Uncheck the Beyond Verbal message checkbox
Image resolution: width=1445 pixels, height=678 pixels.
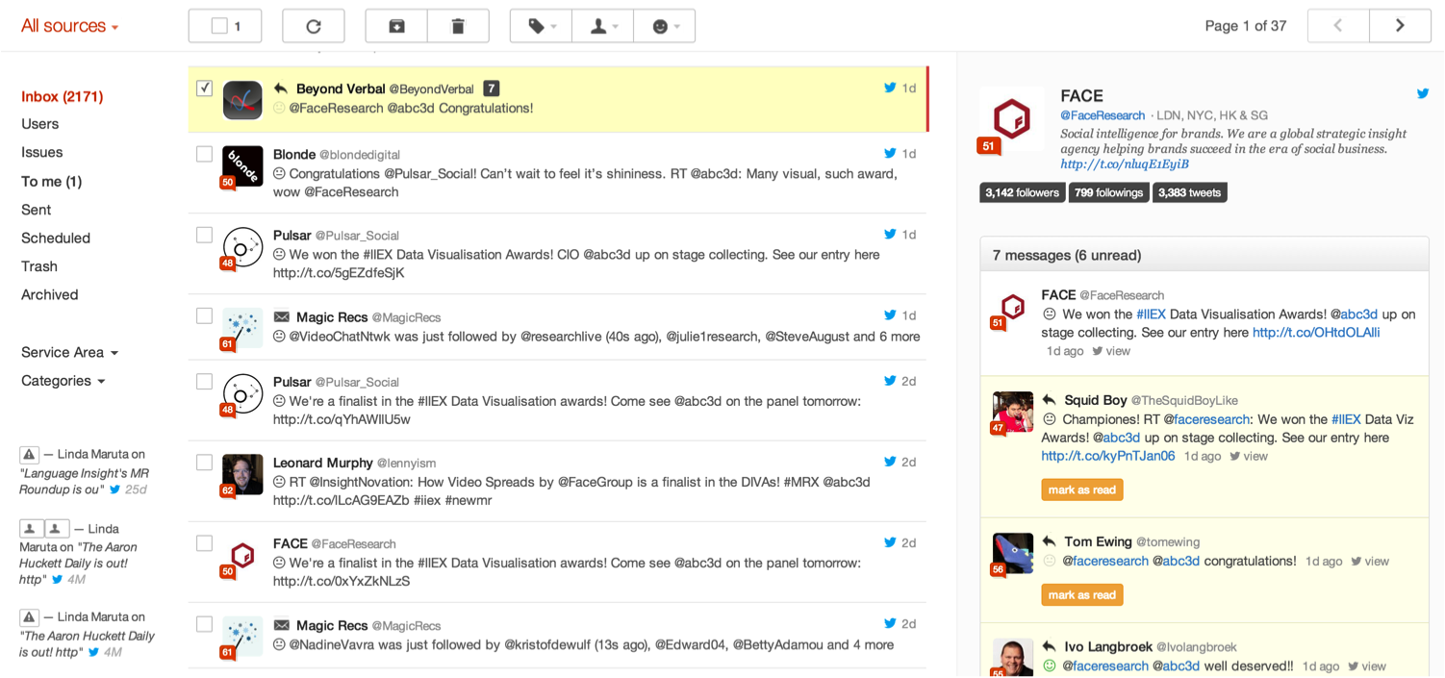point(204,88)
